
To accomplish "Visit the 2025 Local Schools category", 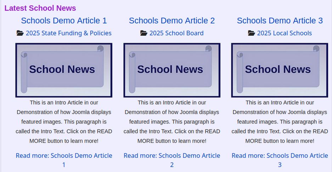I will pyautogui.click(x=284, y=33).
